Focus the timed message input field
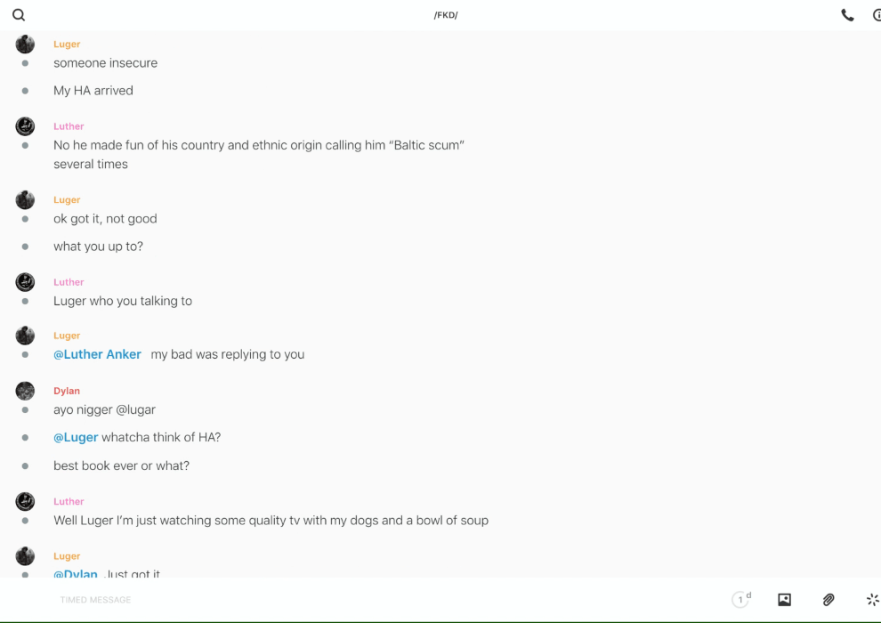881x623 pixels. tap(356, 600)
